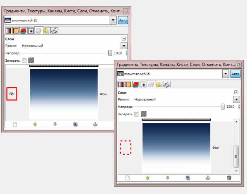The image size is (247, 194).
Task: Click opacity spinner arrows in front window
Action: click(x=239, y=107)
